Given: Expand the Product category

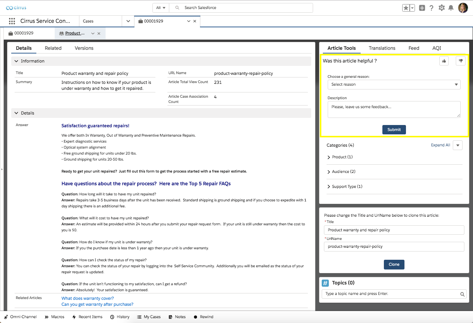Looking at the screenshot, I should click(340, 157).
